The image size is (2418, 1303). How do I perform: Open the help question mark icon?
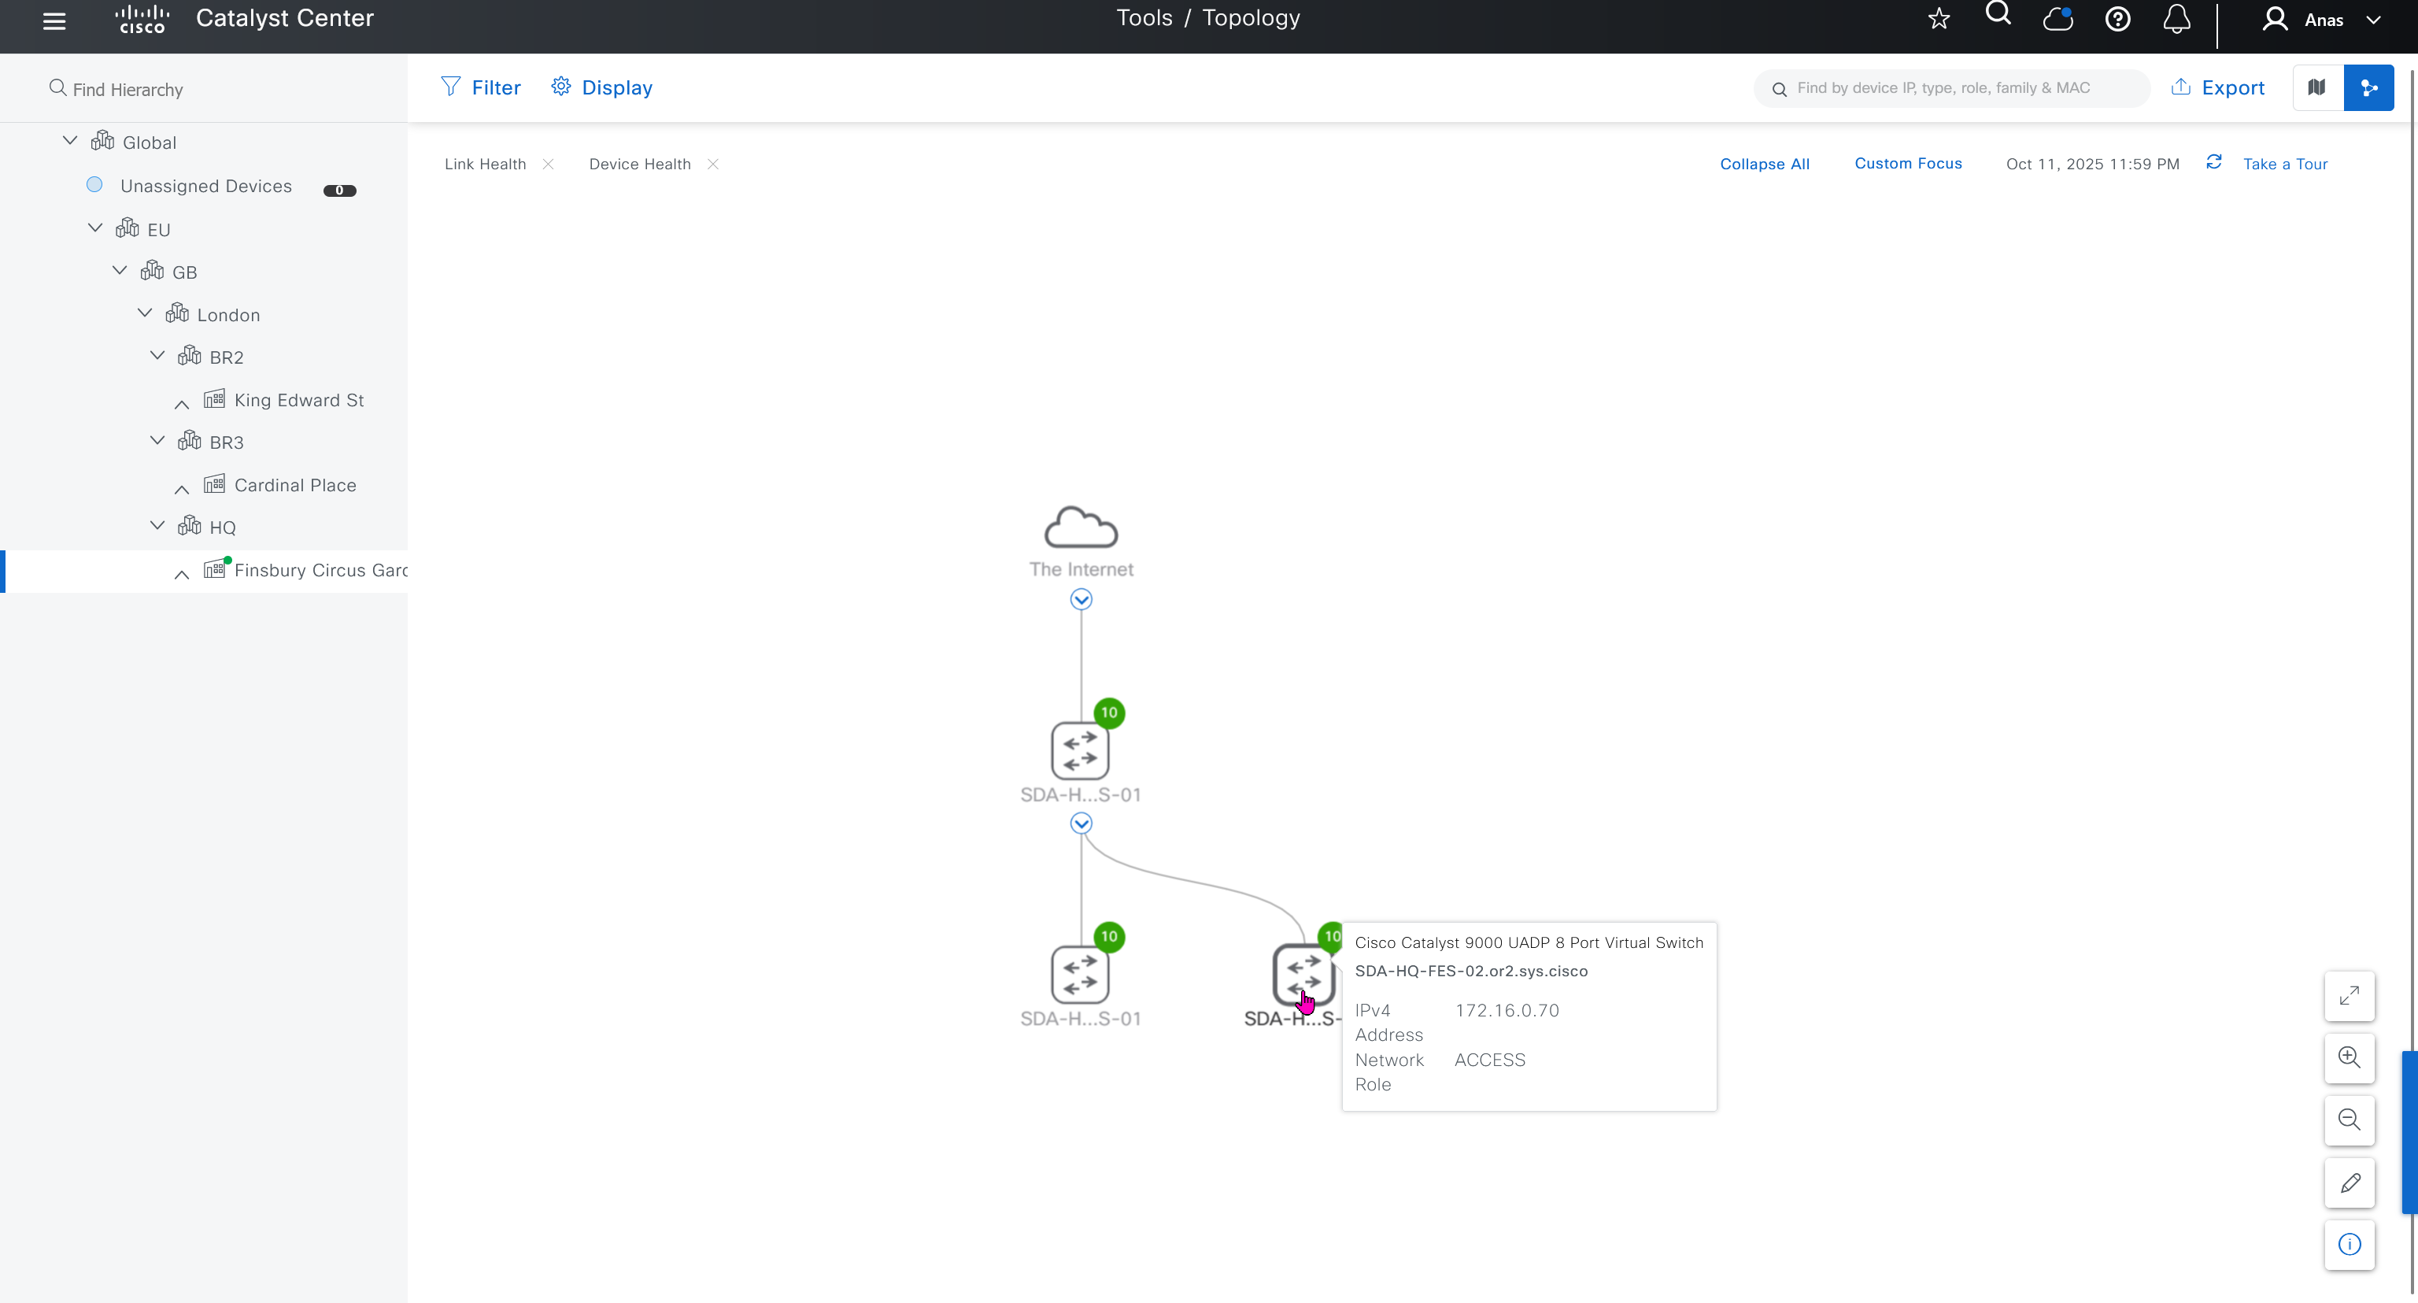2117,19
